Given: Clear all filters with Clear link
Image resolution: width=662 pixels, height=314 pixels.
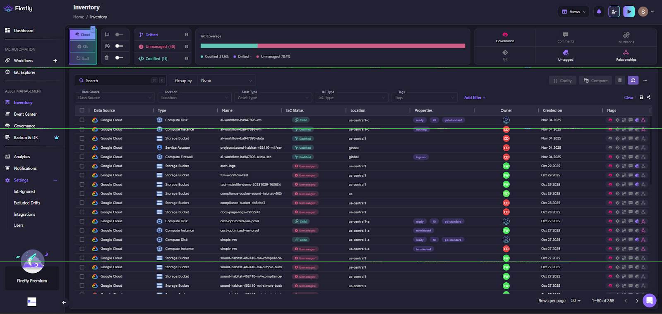Looking at the screenshot, I should coord(628,98).
